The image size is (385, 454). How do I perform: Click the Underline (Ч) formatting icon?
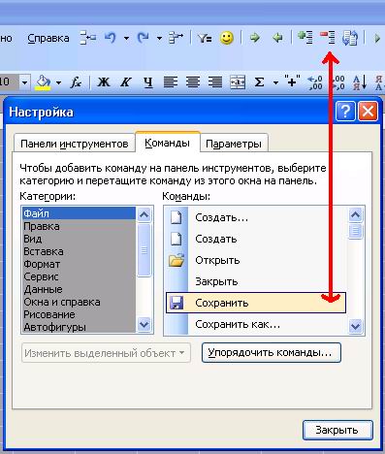147,82
